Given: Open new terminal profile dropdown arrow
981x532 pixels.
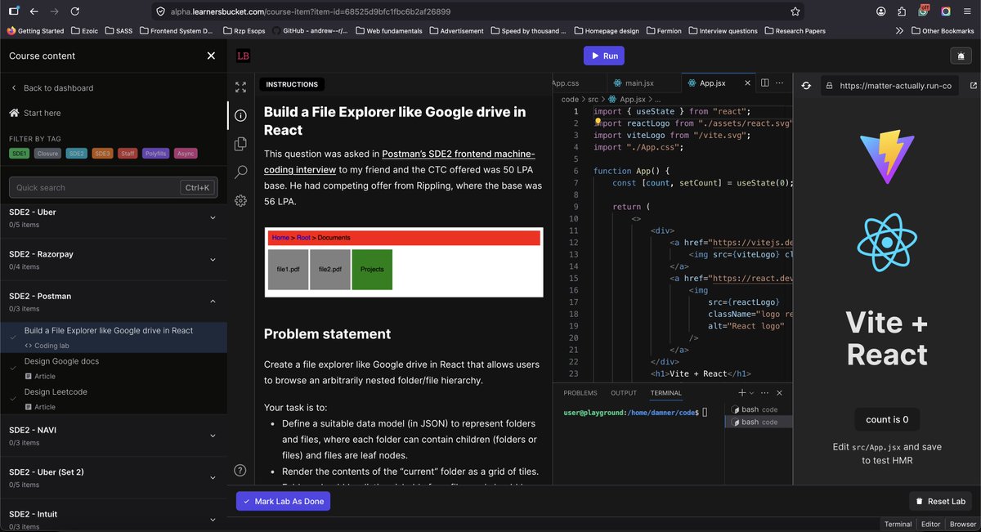Looking at the screenshot, I should pos(751,393).
